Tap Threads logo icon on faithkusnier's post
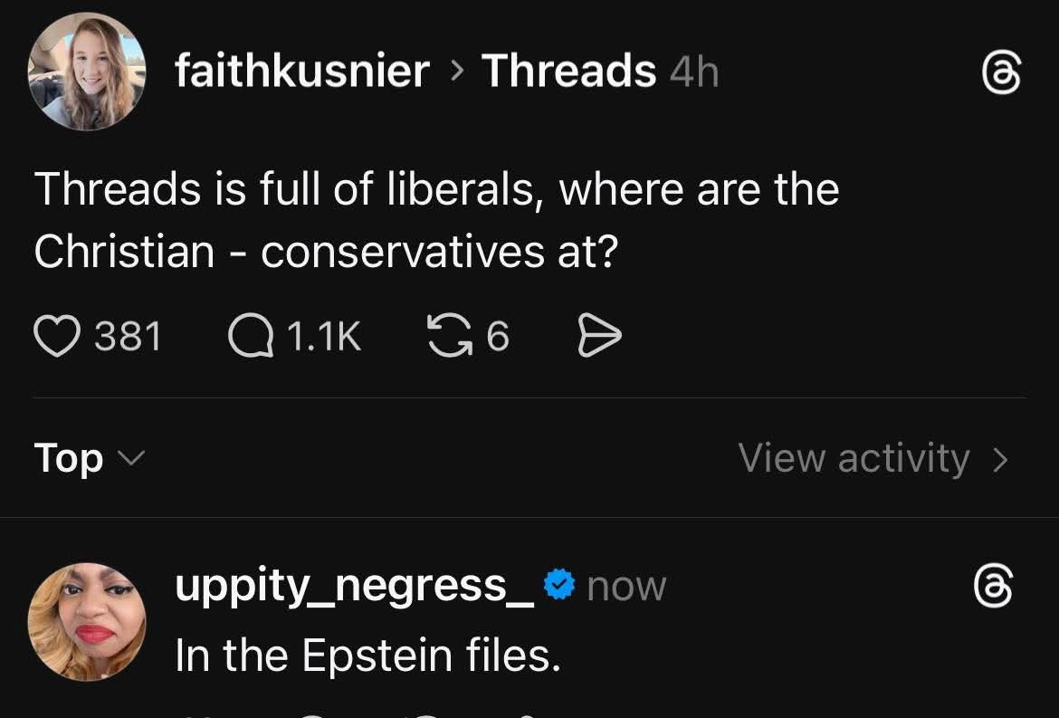 (1002, 73)
